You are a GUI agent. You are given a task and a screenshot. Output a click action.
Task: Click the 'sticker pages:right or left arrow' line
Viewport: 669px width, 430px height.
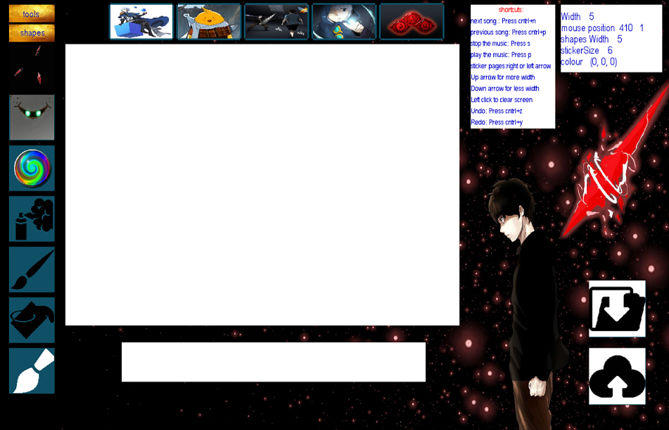click(511, 66)
